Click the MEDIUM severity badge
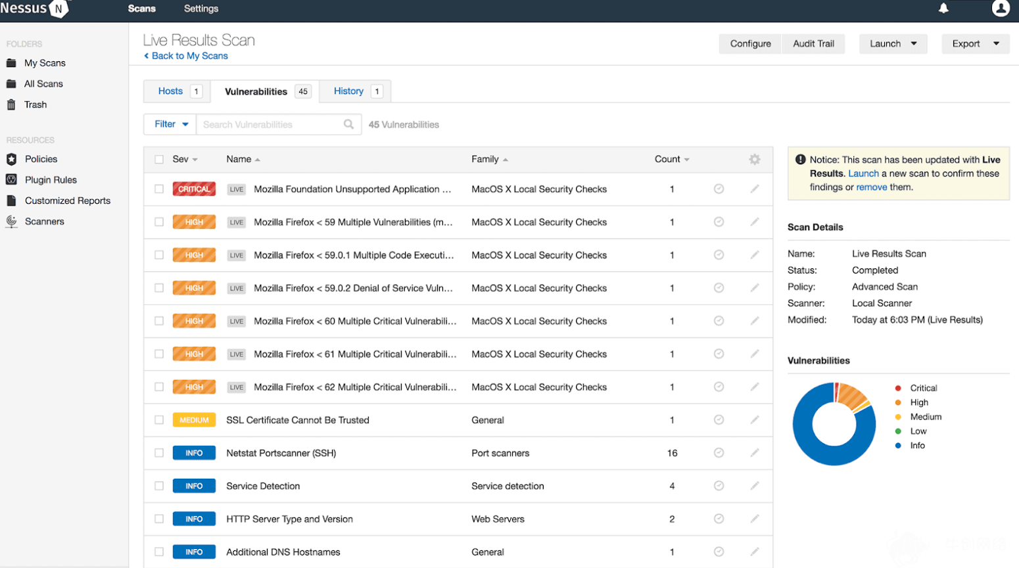The width and height of the screenshot is (1019, 568). [x=194, y=419]
